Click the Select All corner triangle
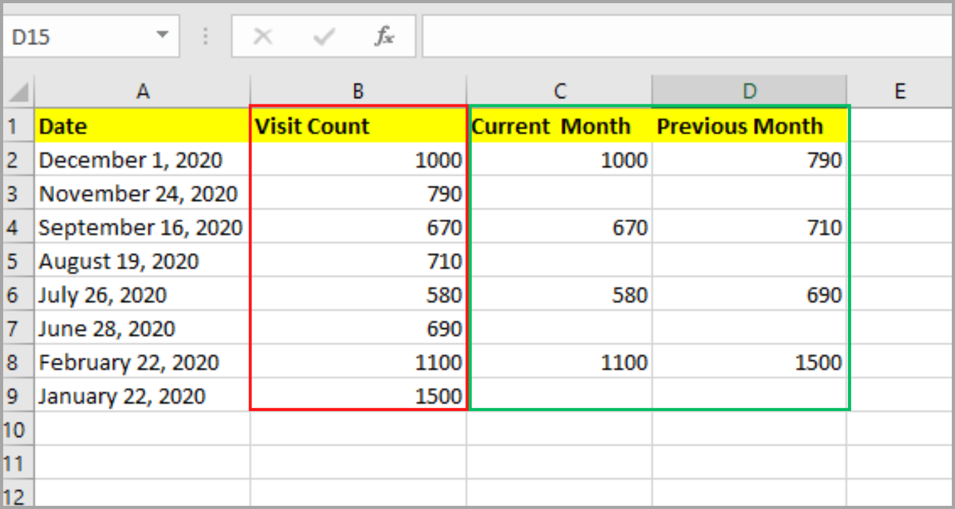Image resolution: width=955 pixels, height=509 pixels. click(19, 92)
